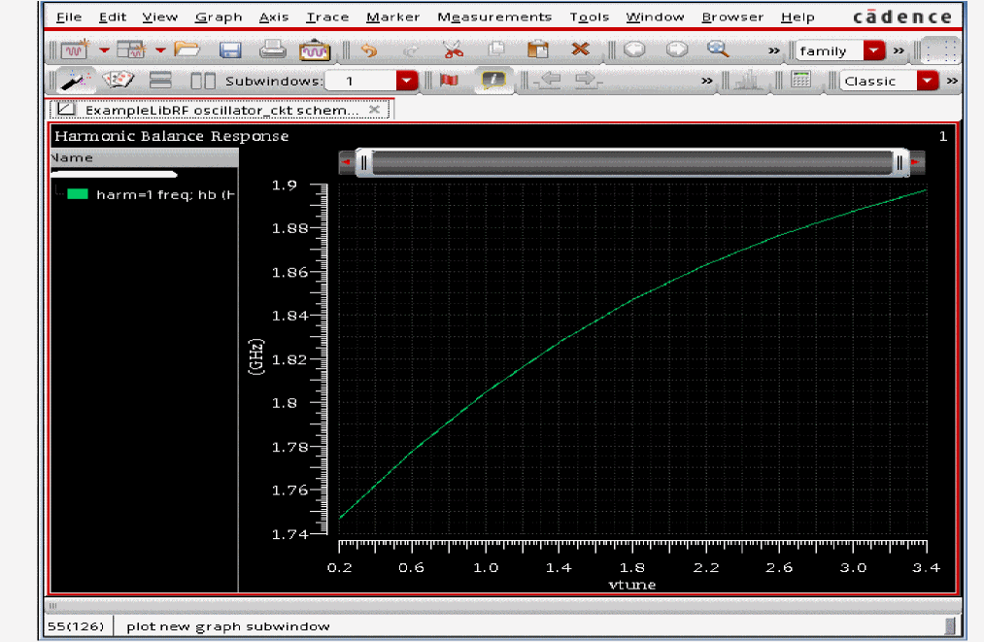984x642 pixels.
Task: Click the save floppy disk icon
Action: (x=230, y=51)
